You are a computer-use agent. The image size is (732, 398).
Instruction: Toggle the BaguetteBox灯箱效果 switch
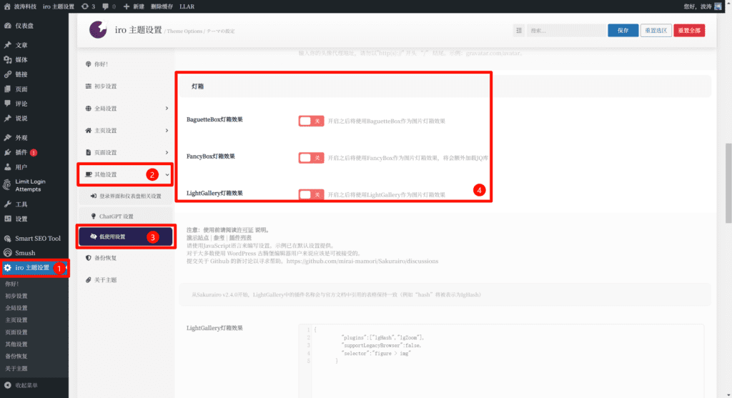tap(311, 121)
